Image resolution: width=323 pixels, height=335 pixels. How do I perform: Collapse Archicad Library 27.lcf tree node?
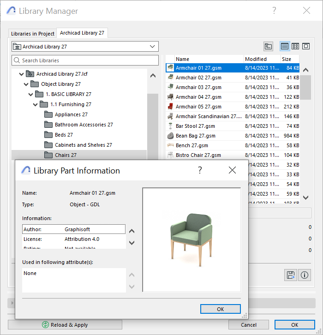pyautogui.click(x=21, y=74)
